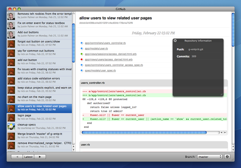Open repository info with the i button
241x168 pixels.
[x=227, y=157]
